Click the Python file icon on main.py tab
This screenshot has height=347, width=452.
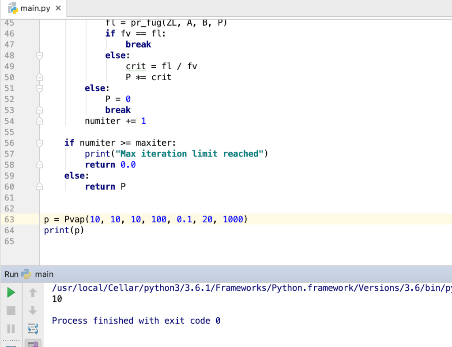13,8
